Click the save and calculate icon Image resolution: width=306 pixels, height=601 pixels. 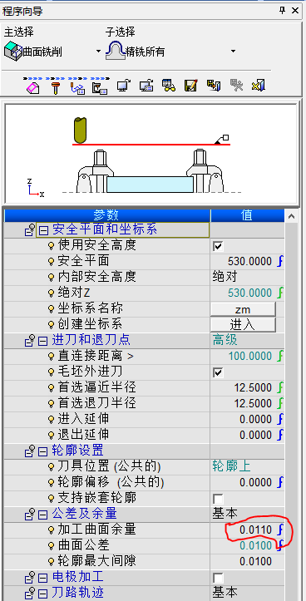(214, 85)
